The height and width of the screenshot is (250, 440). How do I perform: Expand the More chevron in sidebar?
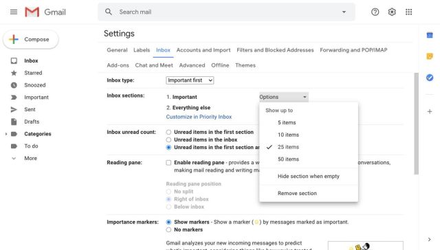[14, 159]
